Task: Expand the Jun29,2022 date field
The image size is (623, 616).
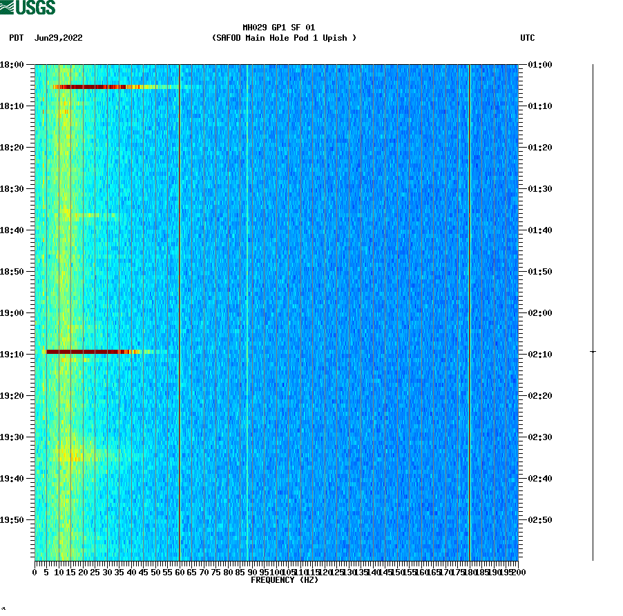Action: click(x=57, y=39)
